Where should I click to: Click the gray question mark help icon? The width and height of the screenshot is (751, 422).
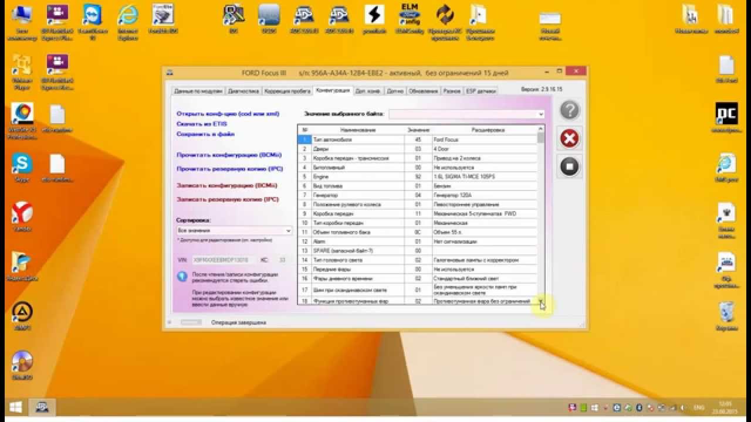[569, 110]
